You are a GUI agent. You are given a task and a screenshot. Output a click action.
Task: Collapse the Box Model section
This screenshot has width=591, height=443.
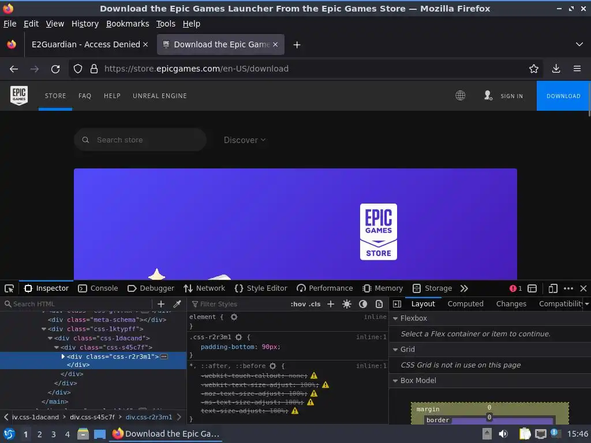point(395,381)
